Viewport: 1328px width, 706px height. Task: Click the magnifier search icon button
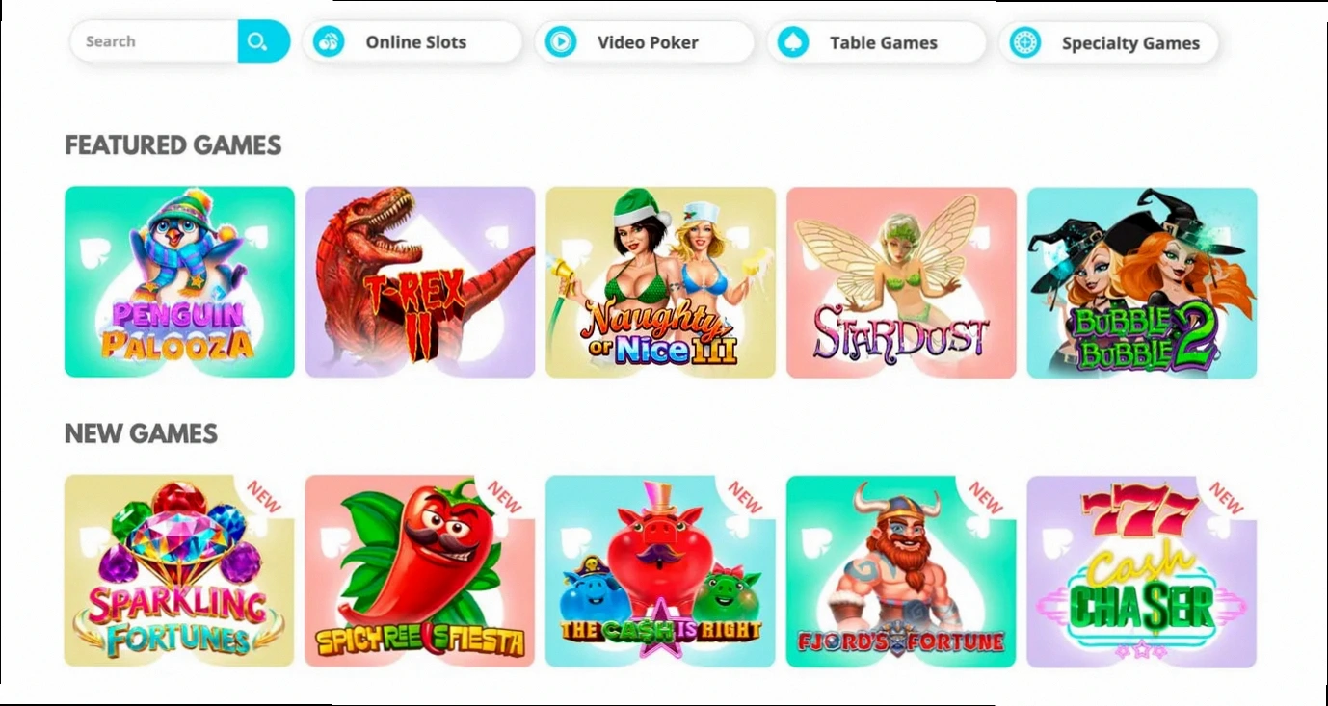pos(263,41)
